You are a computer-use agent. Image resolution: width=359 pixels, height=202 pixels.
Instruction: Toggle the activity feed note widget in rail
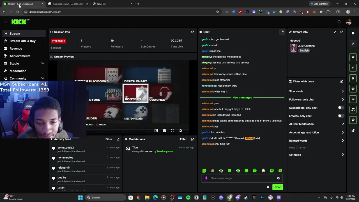353,78
